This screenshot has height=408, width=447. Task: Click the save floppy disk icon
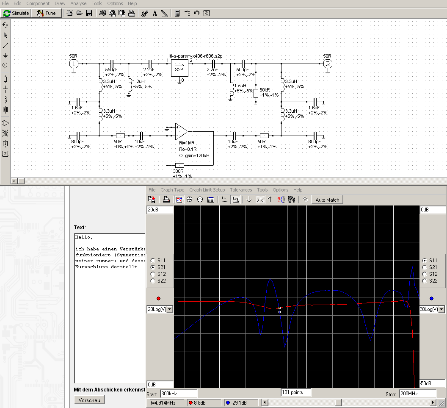89,13
